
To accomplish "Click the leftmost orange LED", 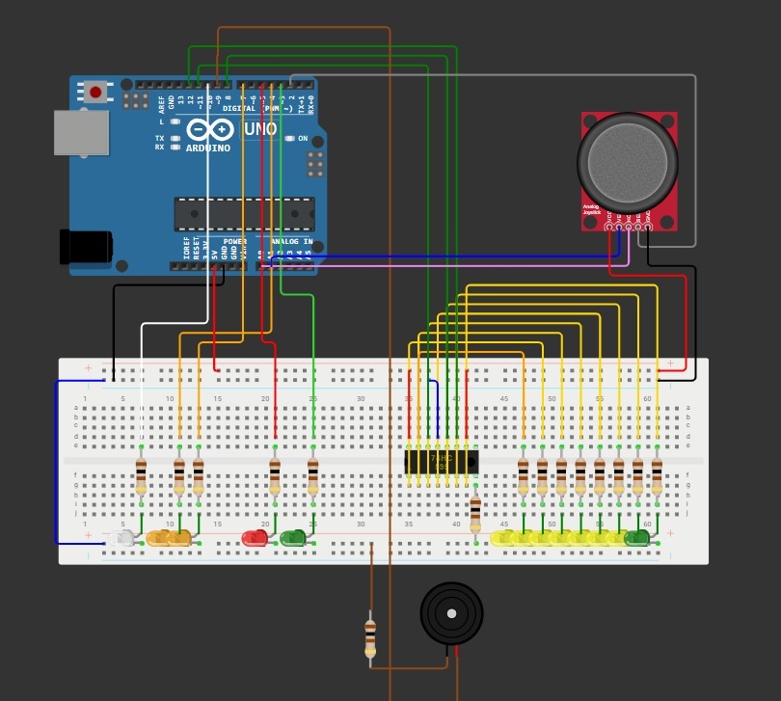I will tap(159, 538).
